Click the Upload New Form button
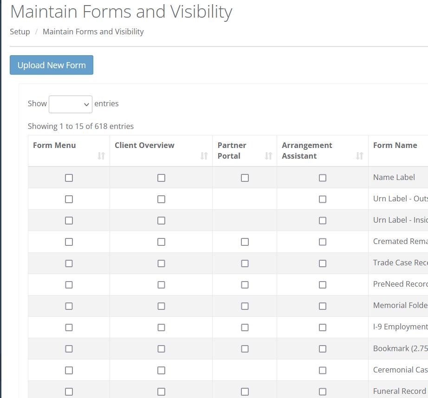 52,65
